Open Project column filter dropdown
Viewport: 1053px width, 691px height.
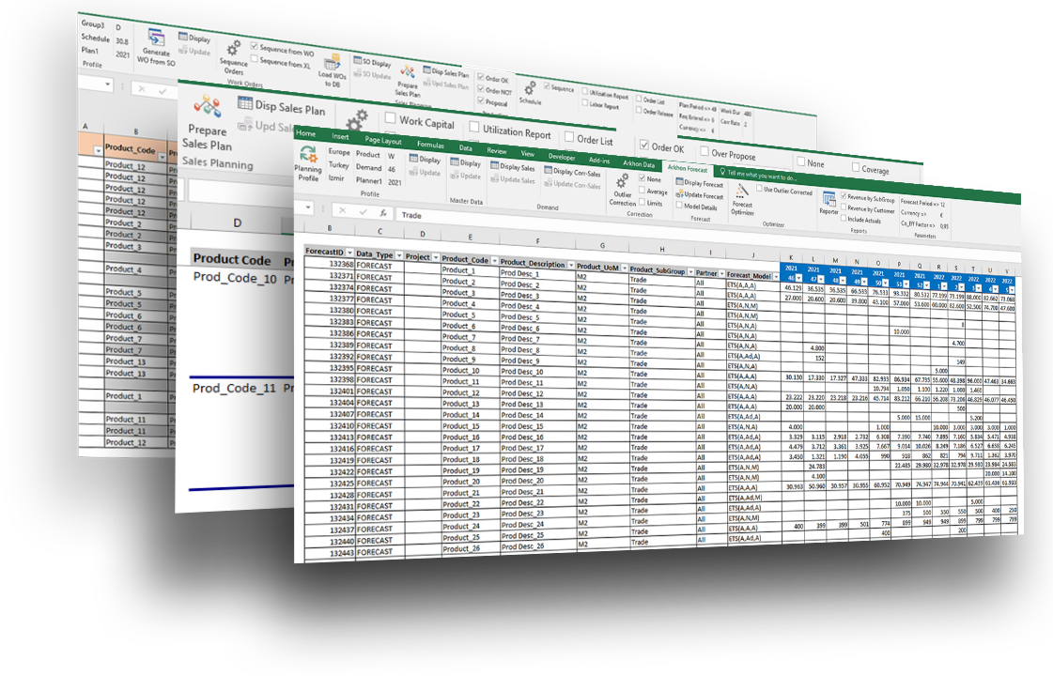[435, 257]
